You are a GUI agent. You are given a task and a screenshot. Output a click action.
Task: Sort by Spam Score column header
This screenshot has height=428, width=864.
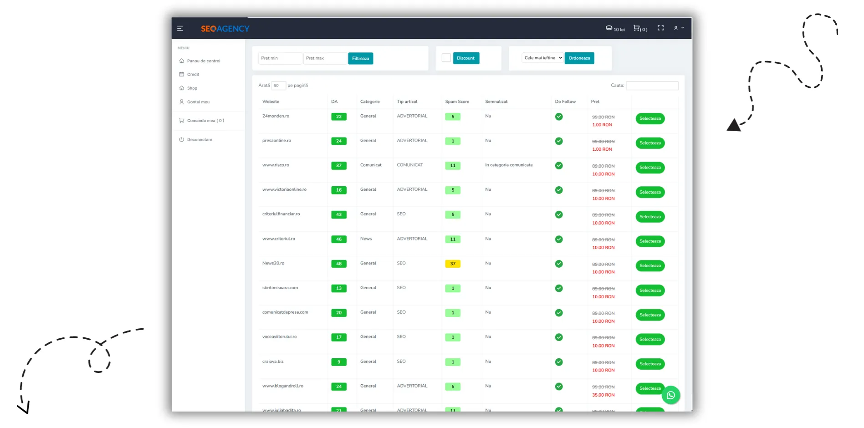pyautogui.click(x=457, y=102)
